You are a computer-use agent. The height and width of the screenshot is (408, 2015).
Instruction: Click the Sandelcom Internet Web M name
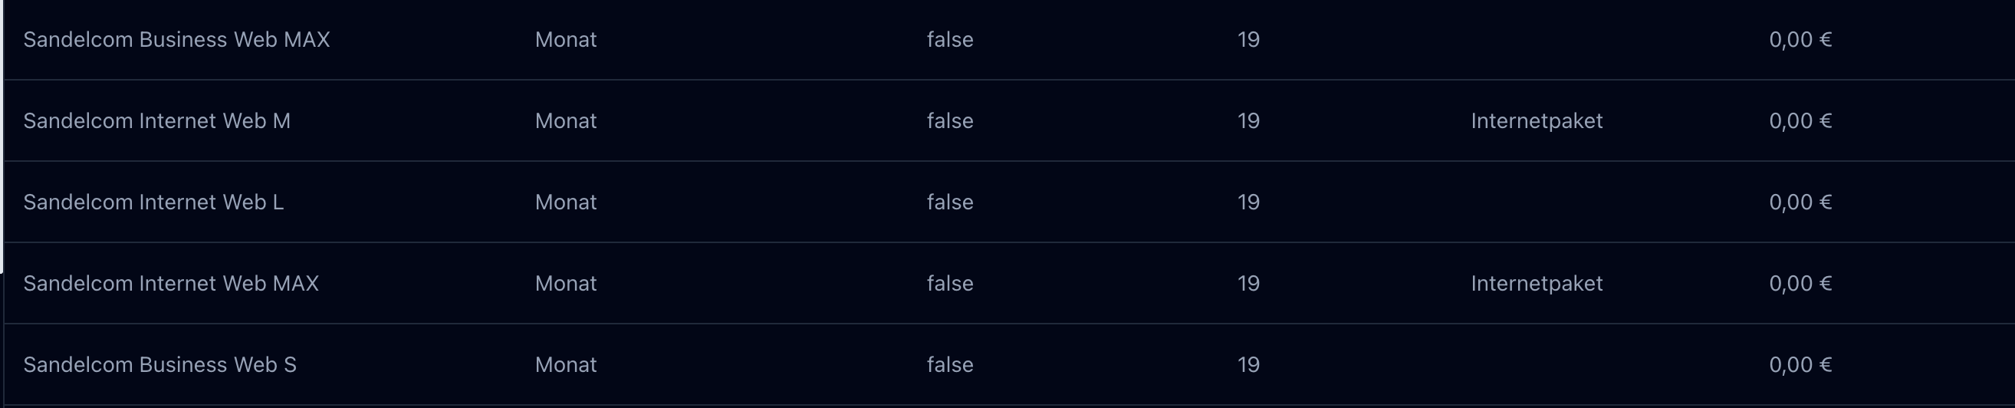click(x=156, y=121)
